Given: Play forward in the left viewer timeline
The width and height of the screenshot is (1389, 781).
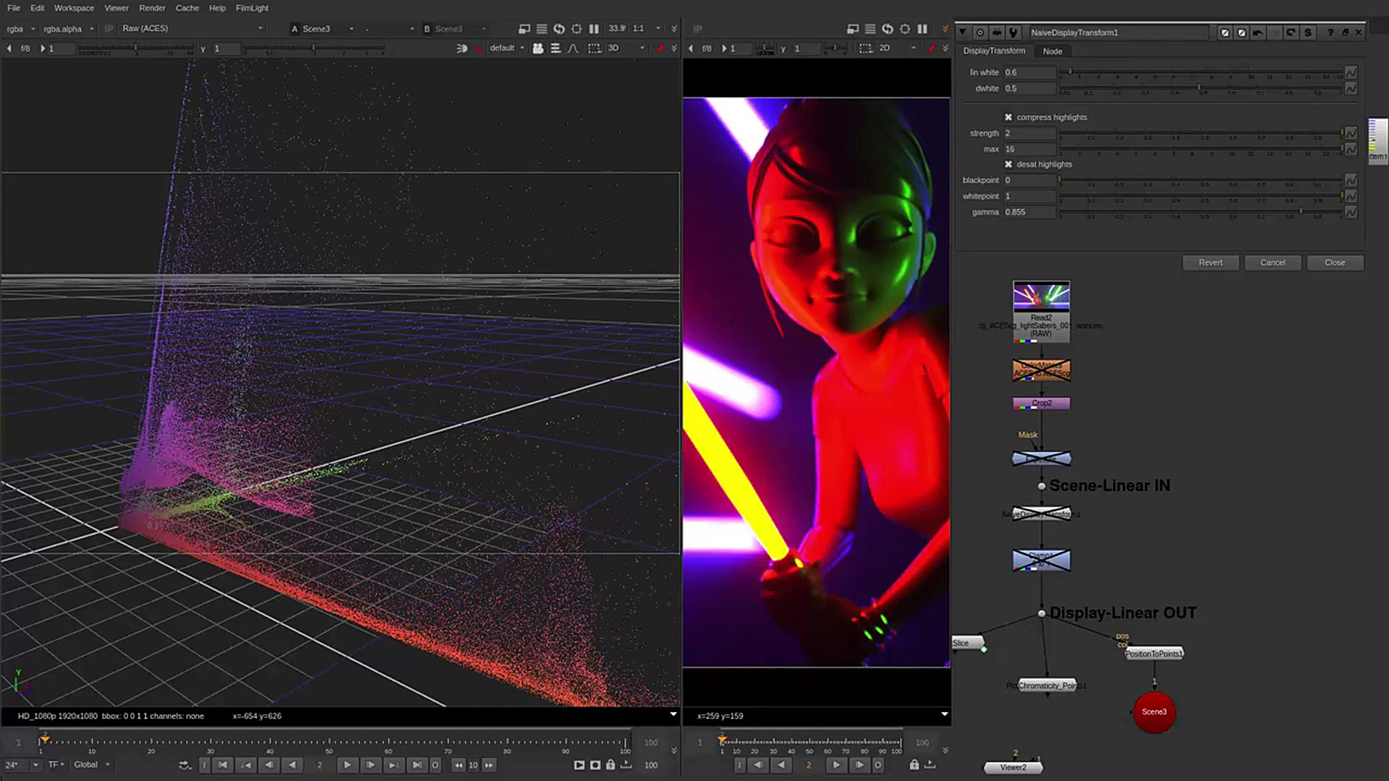Looking at the screenshot, I should tap(347, 764).
